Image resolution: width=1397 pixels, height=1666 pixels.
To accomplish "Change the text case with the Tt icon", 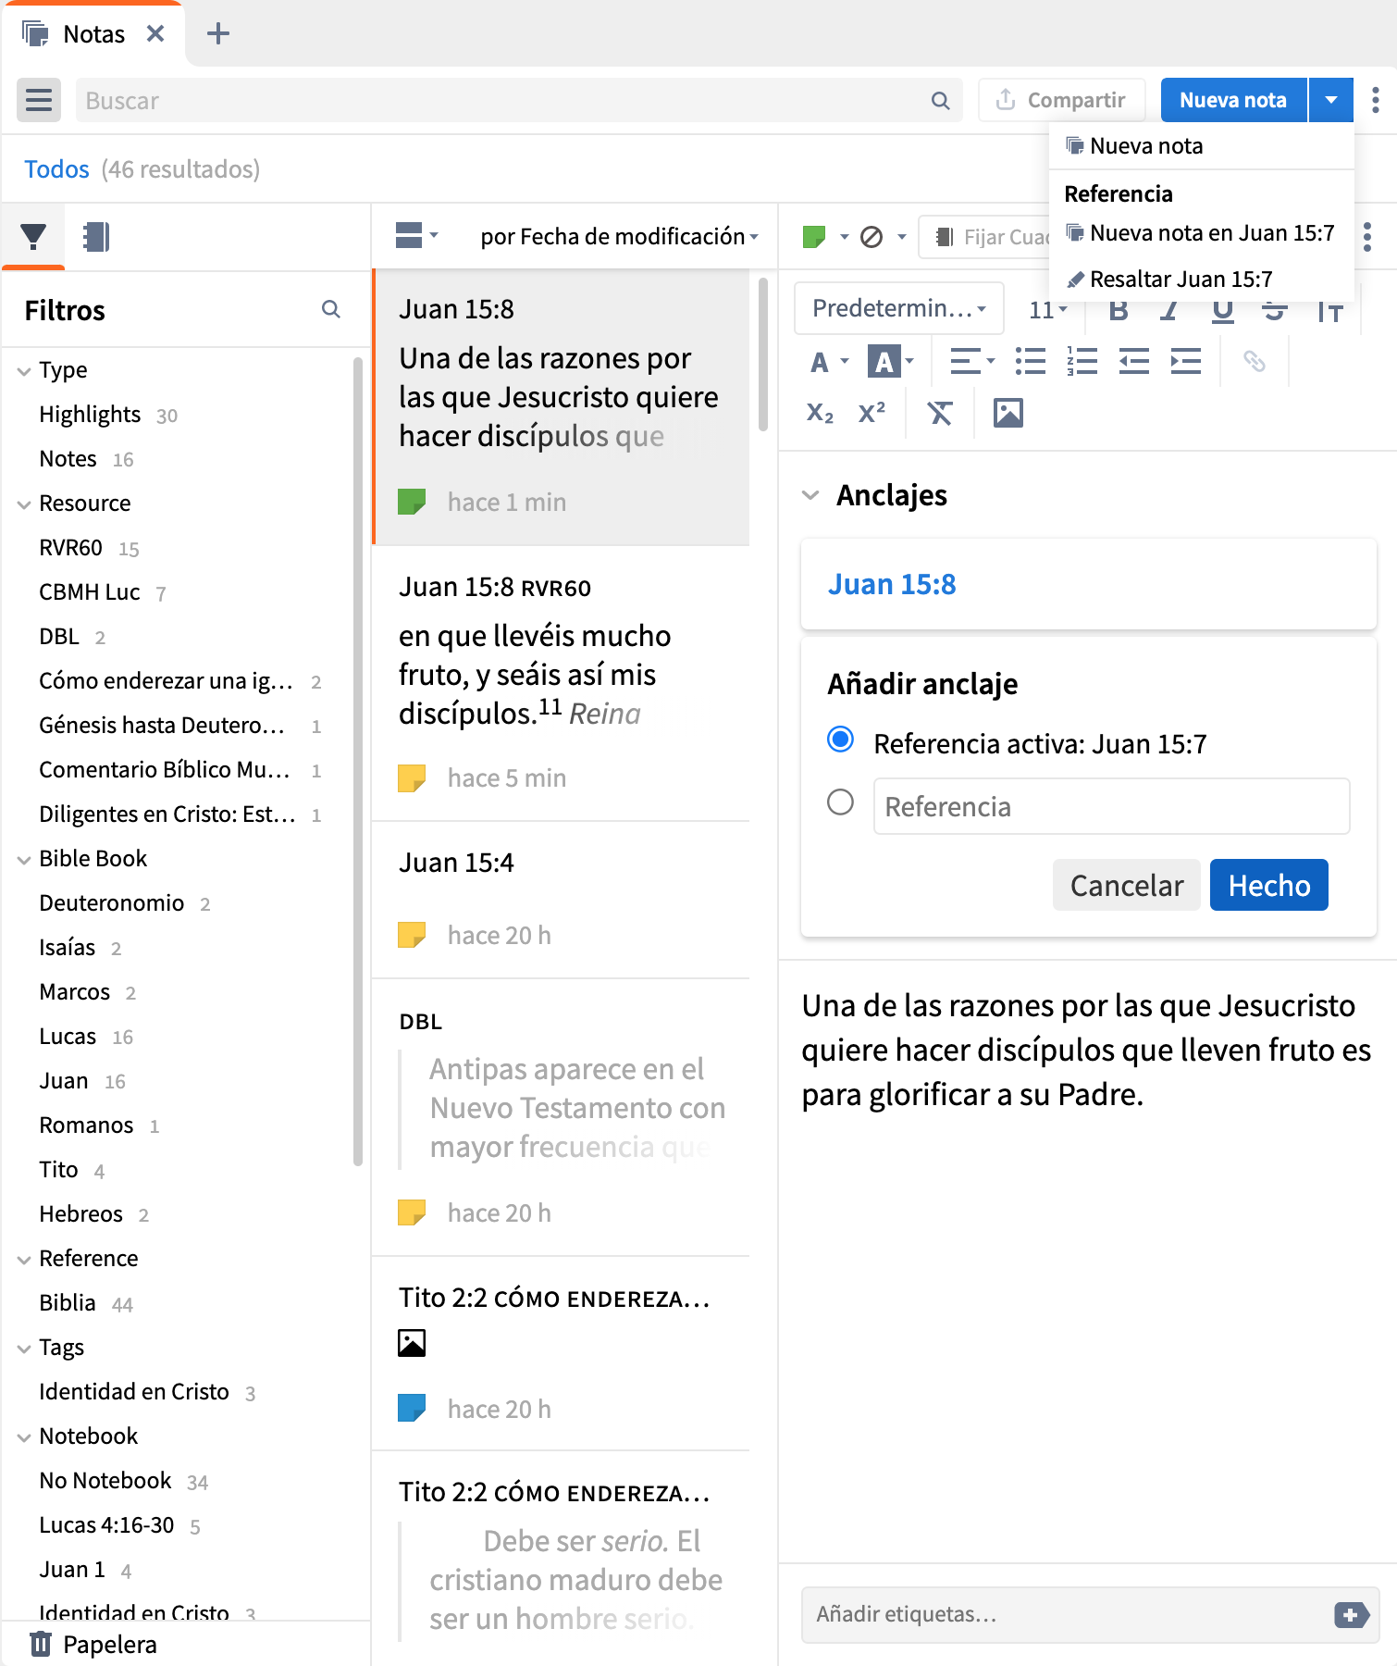I will (1329, 313).
